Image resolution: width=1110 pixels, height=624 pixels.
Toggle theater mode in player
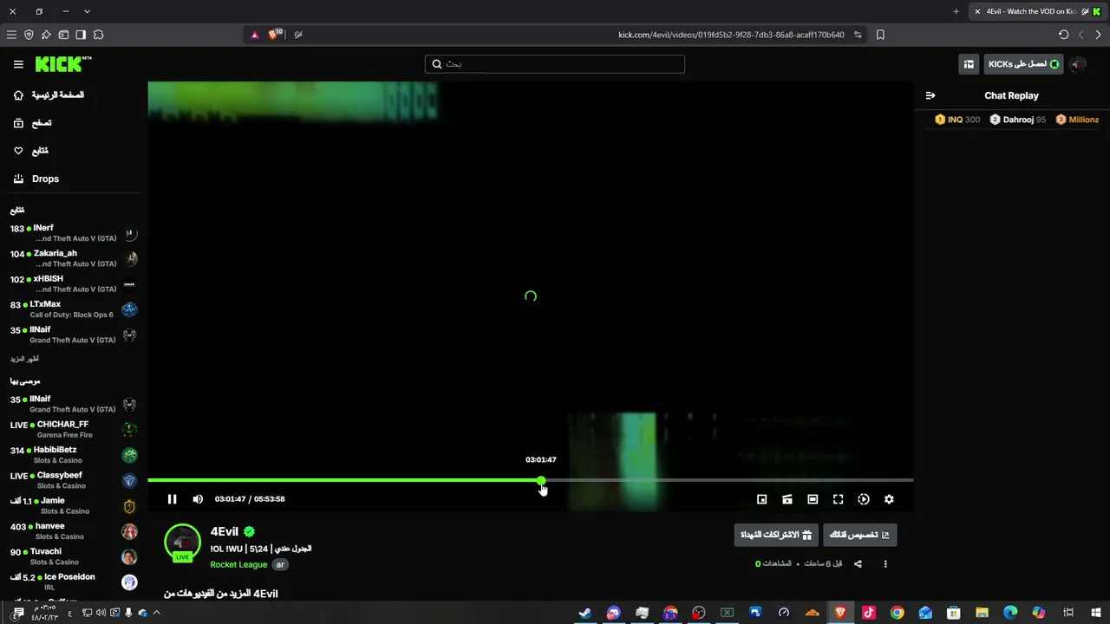(813, 499)
